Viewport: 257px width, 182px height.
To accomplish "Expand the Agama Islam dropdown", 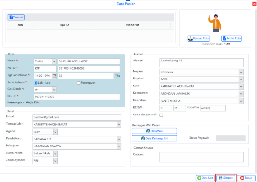I will pos(56,132).
